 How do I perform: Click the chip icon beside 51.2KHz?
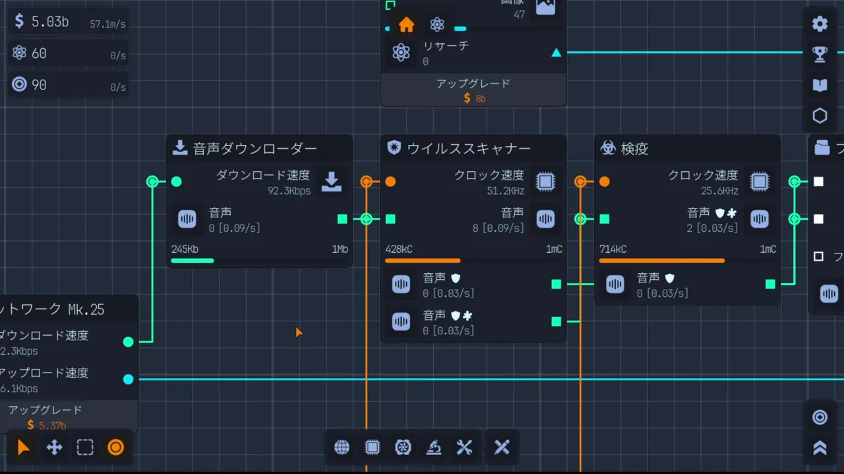click(x=545, y=182)
